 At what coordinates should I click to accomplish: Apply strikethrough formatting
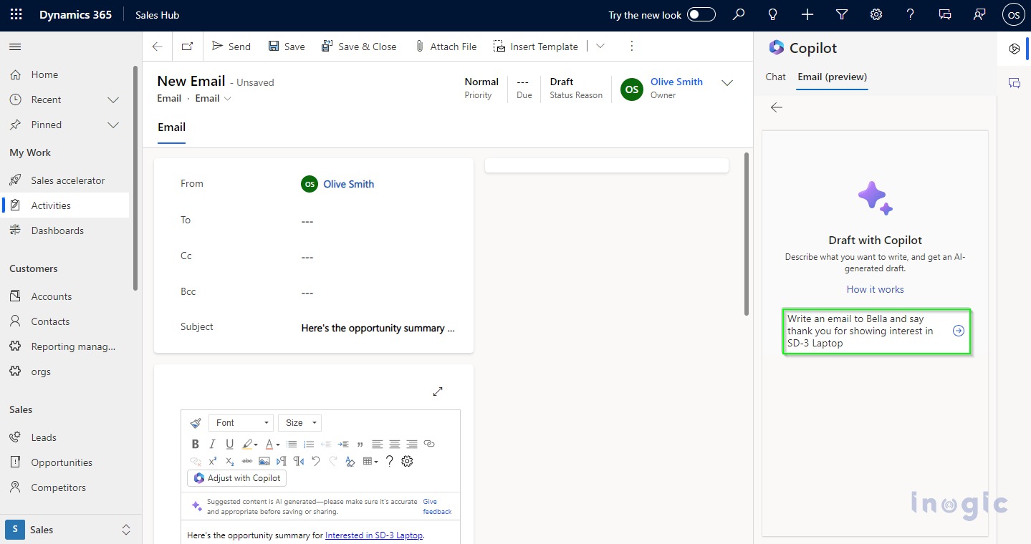pyautogui.click(x=247, y=462)
